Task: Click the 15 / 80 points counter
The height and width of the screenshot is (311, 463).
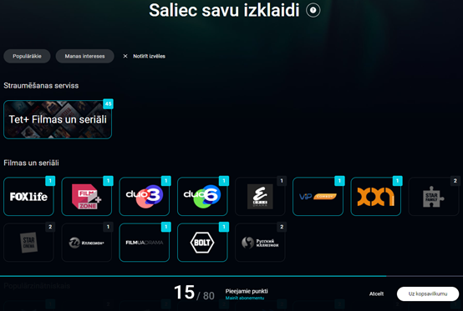Action: 194,293
